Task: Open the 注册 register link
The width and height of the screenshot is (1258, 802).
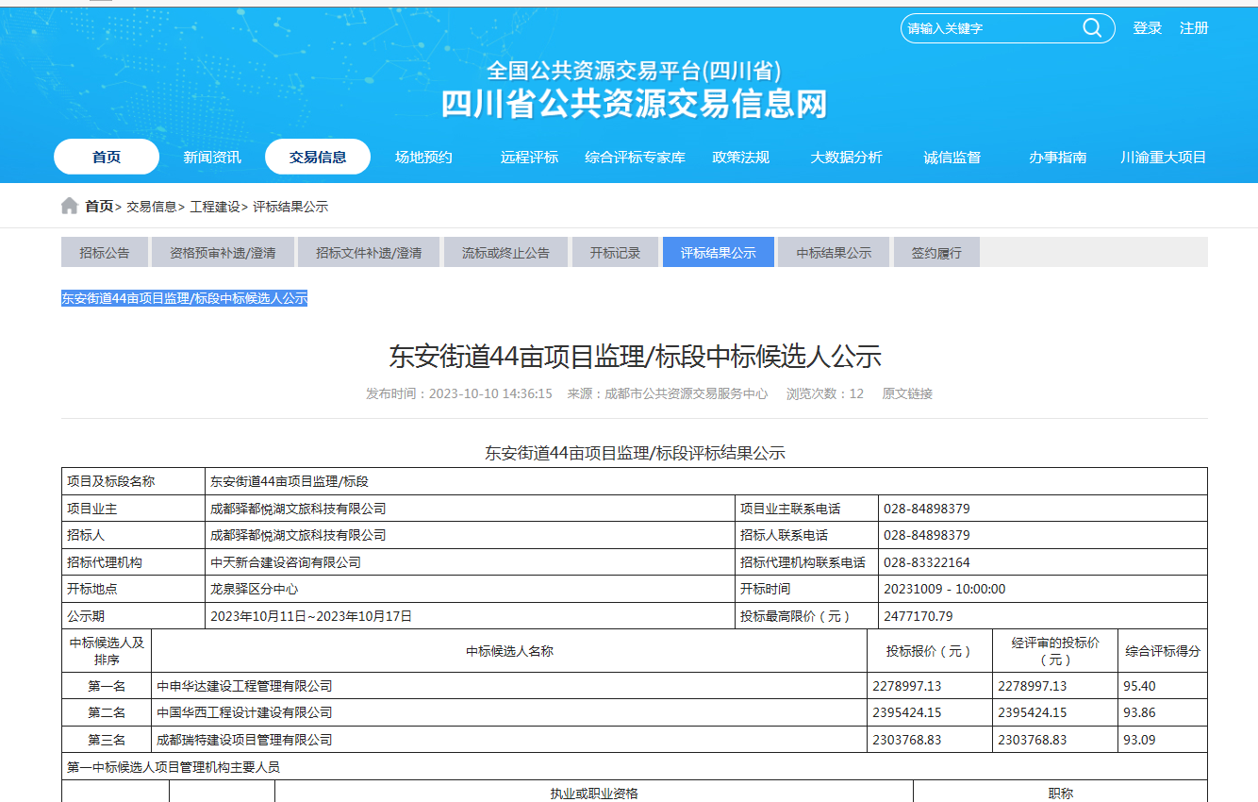Action: click(x=1194, y=28)
